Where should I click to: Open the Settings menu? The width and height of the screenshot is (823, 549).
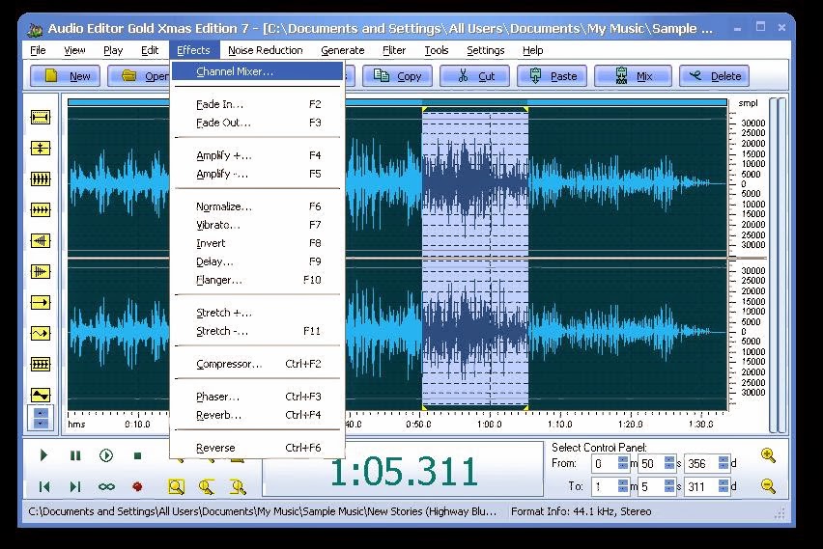pos(486,50)
